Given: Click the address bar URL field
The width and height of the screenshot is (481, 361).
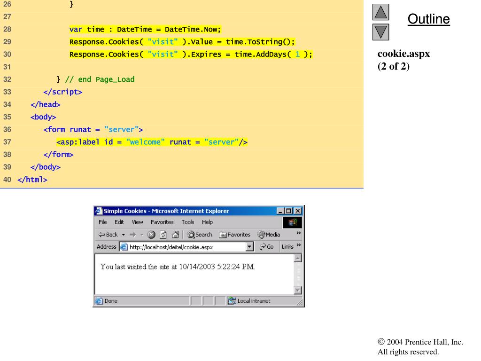Looking at the screenshot, I should pos(187,247).
